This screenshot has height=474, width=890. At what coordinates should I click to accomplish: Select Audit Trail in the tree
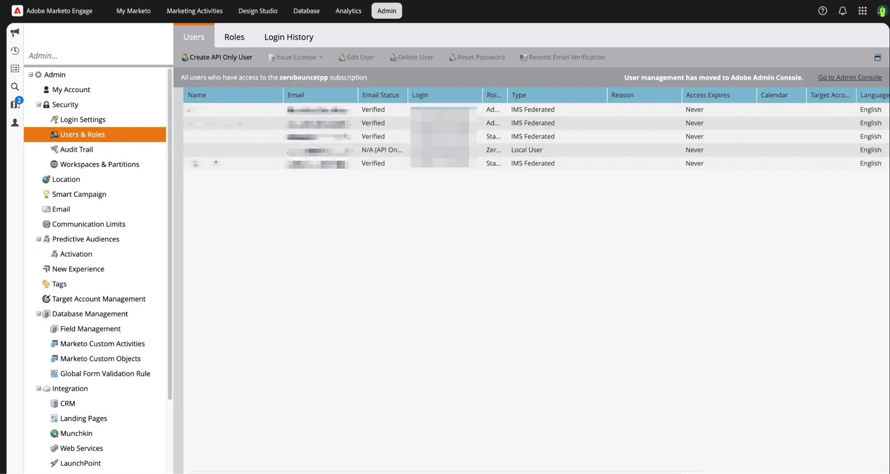(x=76, y=149)
